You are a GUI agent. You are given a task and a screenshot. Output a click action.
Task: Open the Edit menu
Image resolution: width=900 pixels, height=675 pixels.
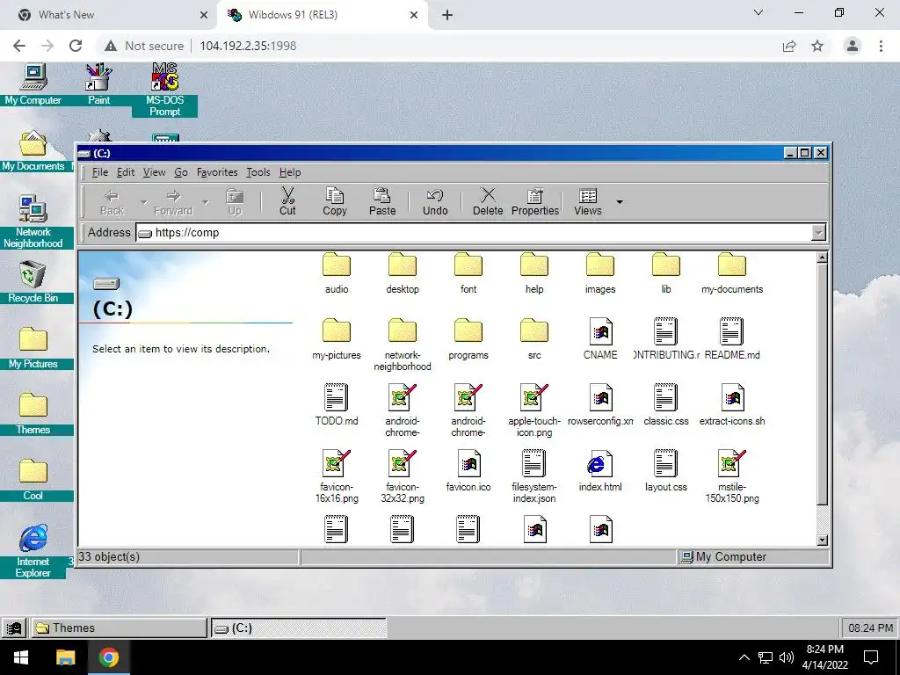[126, 172]
